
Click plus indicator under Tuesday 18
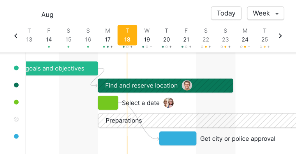coord(131,47)
